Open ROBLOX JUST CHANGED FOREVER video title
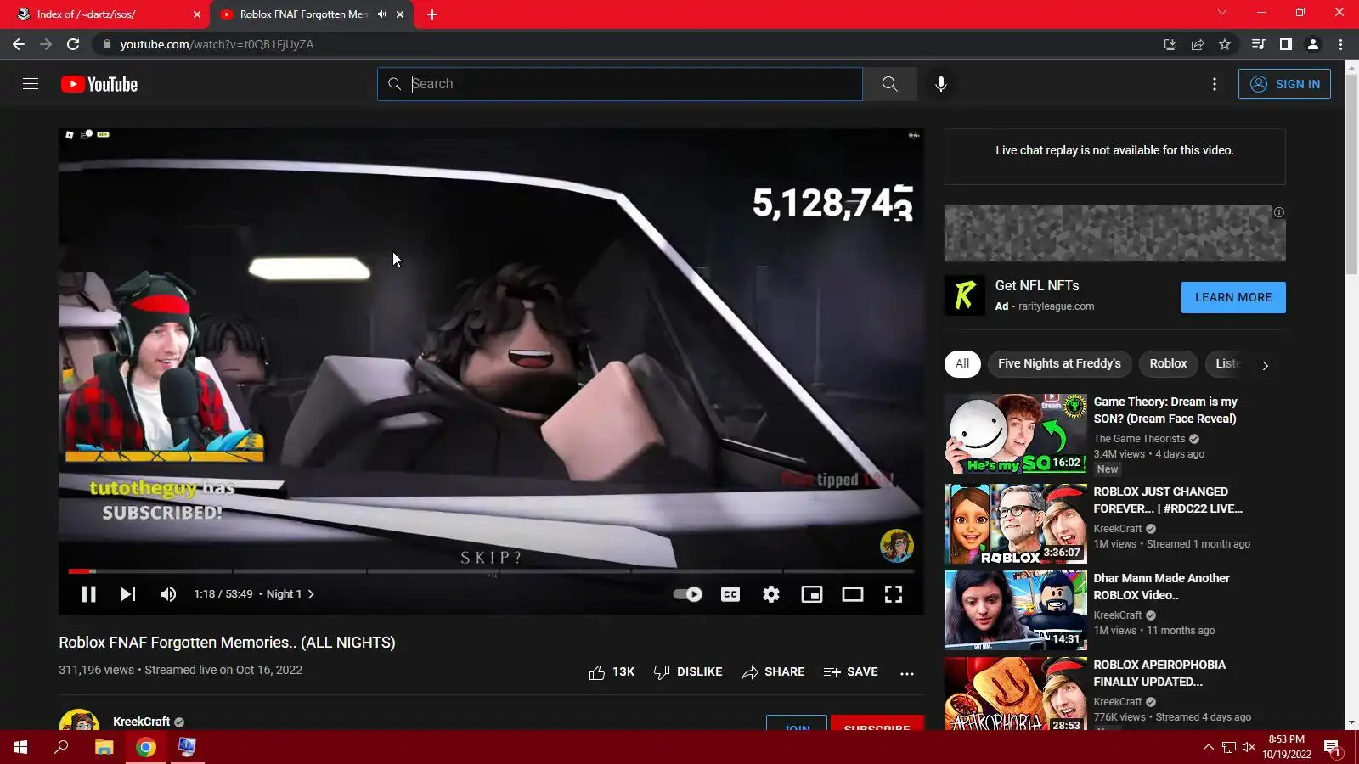This screenshot has width=1359, height=764. click(x=1168, y=500)
